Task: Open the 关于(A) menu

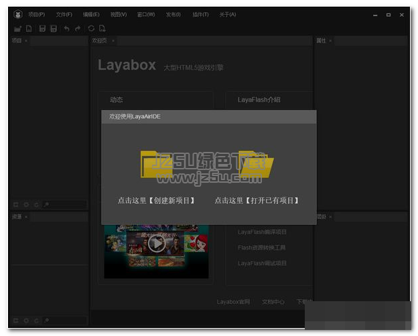Action: [x=228, y=14]
